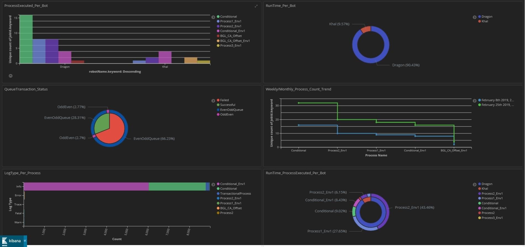Click February 25th 2019 legend series

coord(497,105)
